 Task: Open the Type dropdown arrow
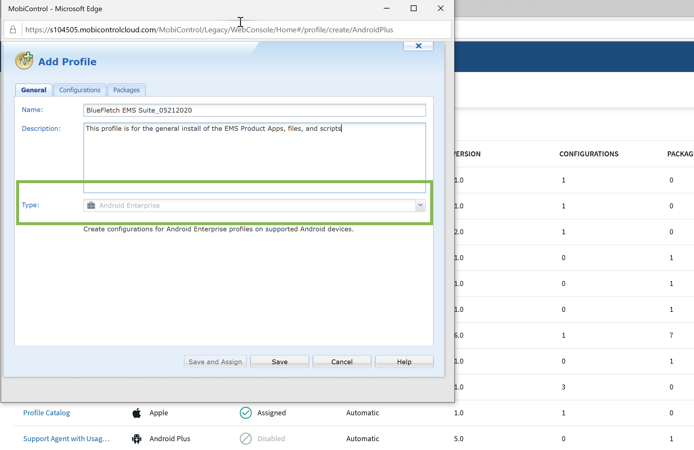click(420, 205)
